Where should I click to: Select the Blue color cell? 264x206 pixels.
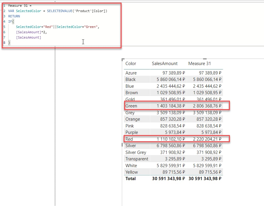coord(129,86)
